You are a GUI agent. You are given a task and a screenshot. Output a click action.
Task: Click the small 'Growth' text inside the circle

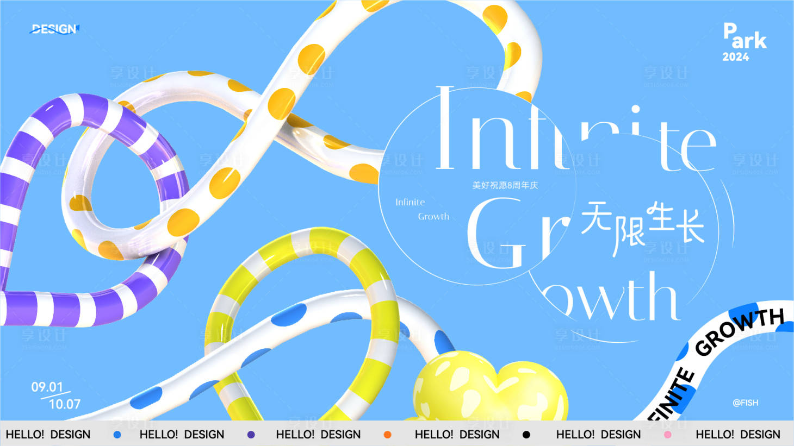tap(433, 216)
